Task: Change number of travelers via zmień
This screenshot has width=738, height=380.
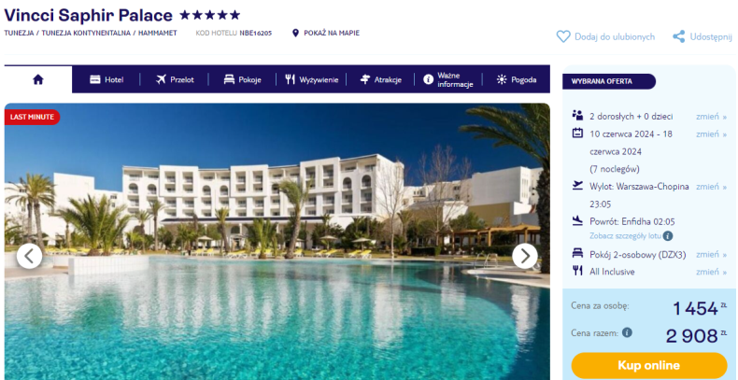Action: pyautogui.click(x=711, y=117)
